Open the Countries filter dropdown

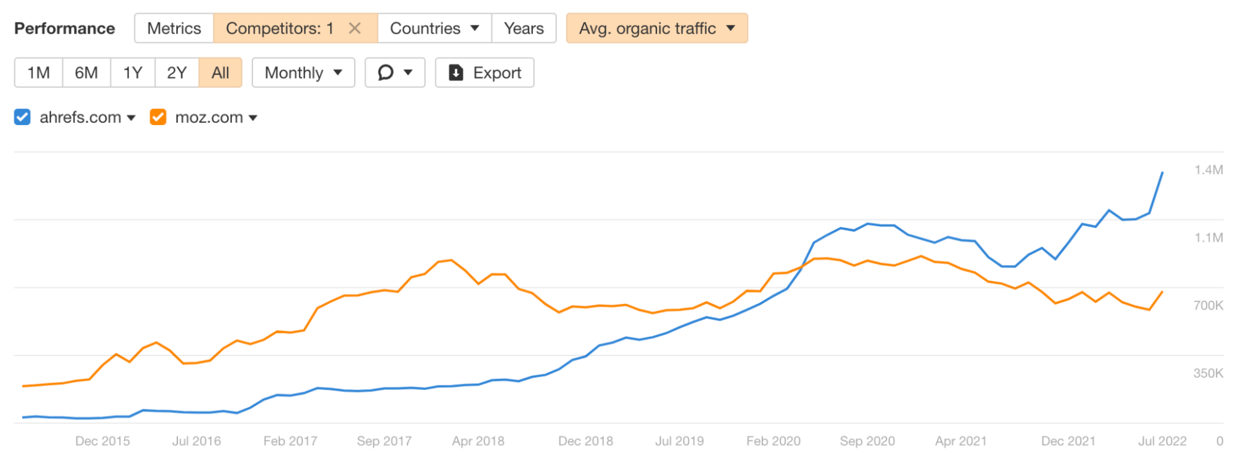[x=434, y=28]
